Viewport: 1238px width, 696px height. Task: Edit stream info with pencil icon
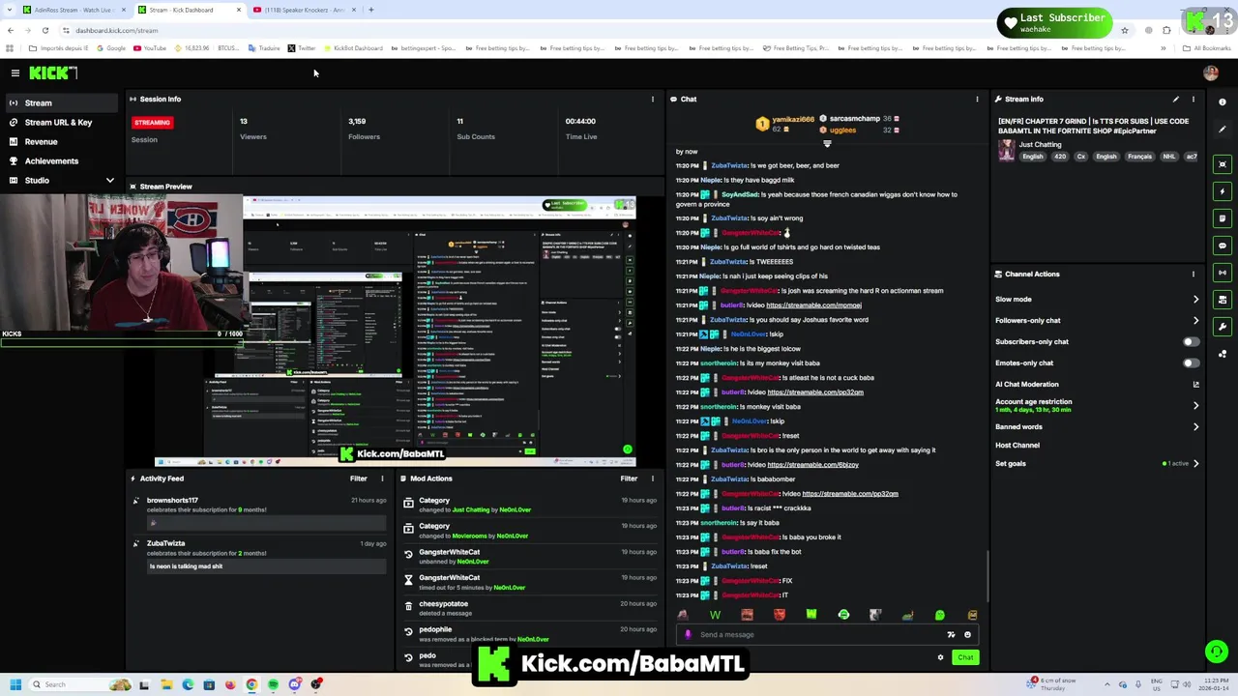coord(1176,99)
